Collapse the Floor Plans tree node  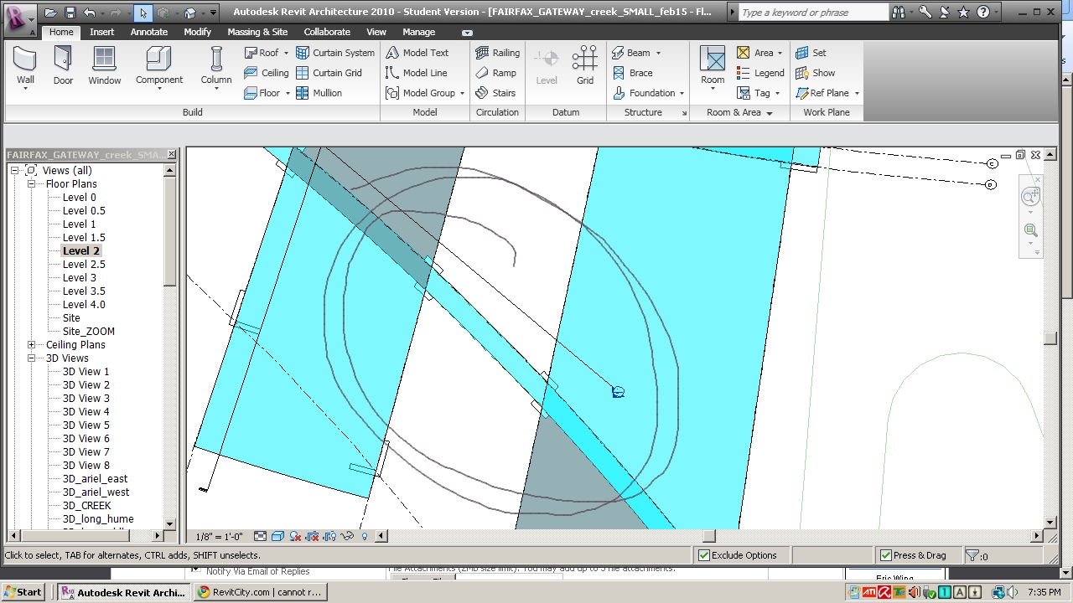31,183
